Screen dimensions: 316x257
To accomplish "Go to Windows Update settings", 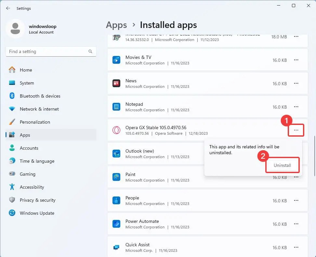I will tap(51, 213).
